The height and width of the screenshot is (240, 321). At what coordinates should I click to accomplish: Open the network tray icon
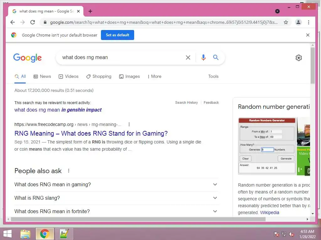(x=284, y=234)
